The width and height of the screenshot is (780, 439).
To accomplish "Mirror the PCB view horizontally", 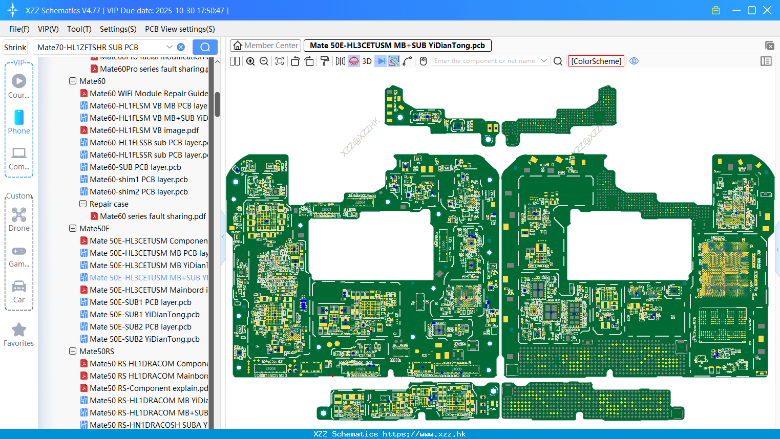I will (x=341, y=61).
